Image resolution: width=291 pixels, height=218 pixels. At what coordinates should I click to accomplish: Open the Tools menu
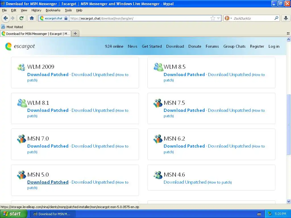pos(68,10)
